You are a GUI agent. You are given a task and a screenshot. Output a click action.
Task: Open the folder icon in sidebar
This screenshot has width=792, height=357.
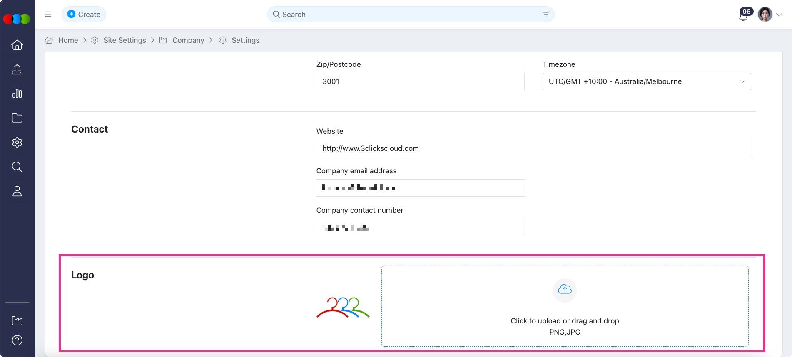17,118
